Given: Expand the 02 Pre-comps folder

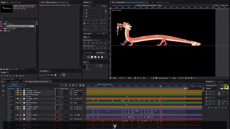Looking at the screenshot, I should [x=3, y=29].
